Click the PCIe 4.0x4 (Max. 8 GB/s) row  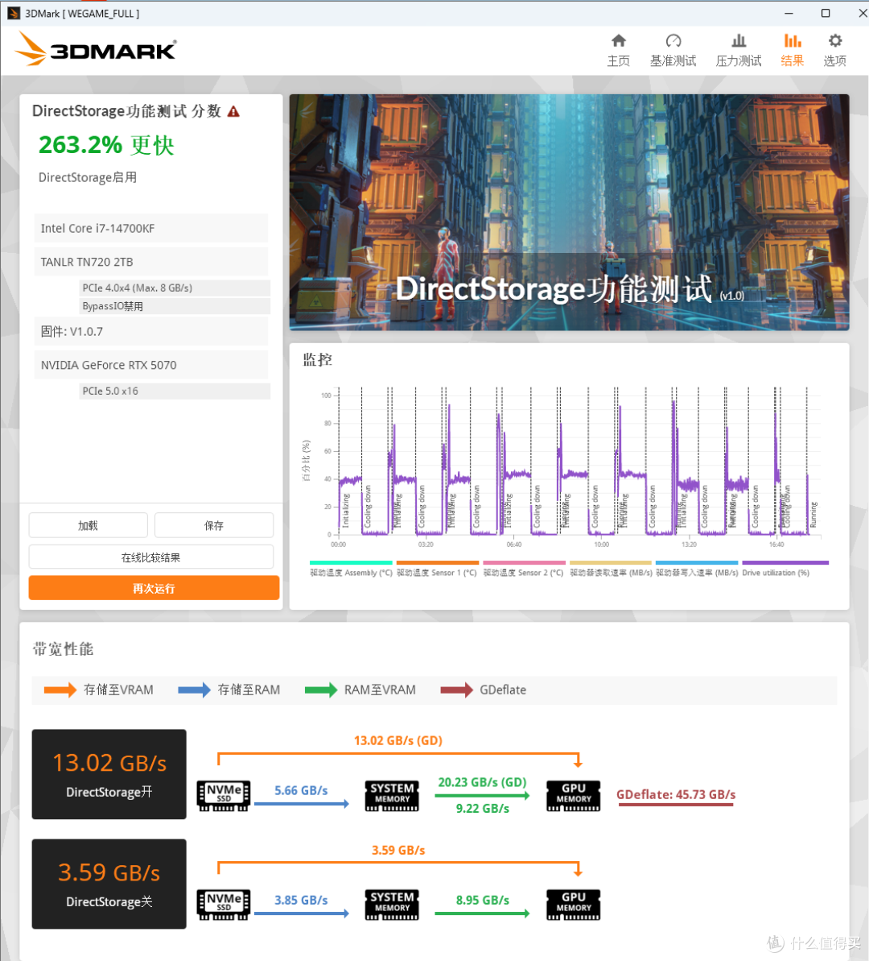point(175,288)
